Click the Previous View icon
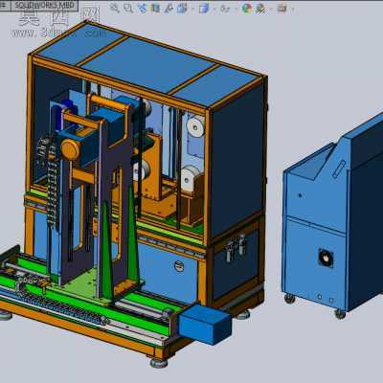The height and width of the screenshot is (383, 383). [142, 8]
